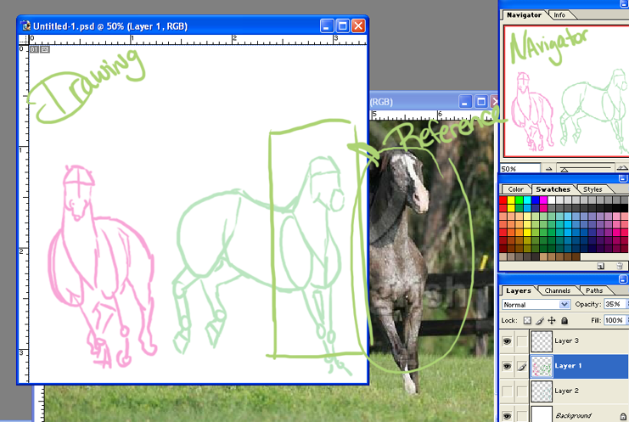The width and height of the screenshot is (629, 422).
Task: Lock layer position with move icon
Action: pos(552,320)
